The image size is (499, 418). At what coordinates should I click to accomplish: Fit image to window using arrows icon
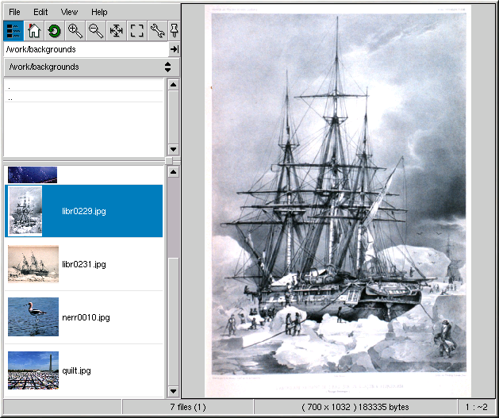tap(116, 31)
